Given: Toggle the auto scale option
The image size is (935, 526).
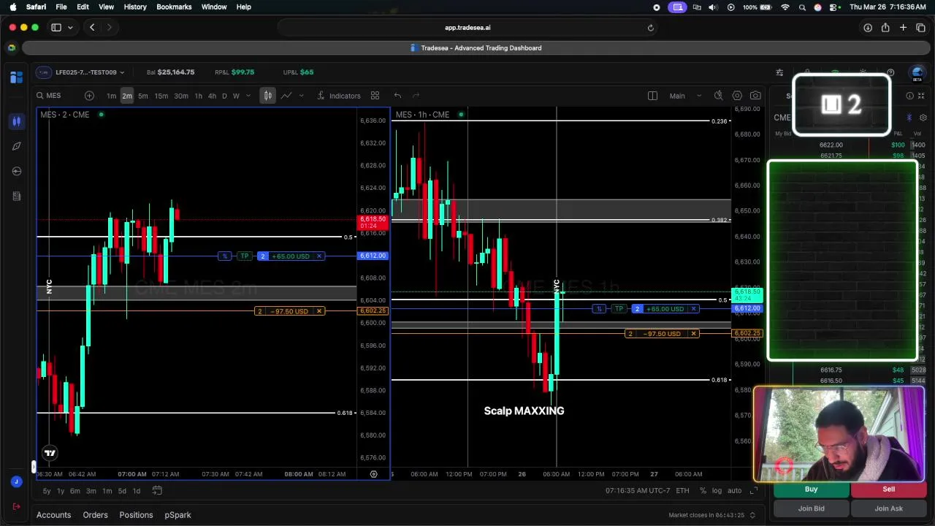Looking at the screenshot, I should pyautogui.click(x=734, y=491).
